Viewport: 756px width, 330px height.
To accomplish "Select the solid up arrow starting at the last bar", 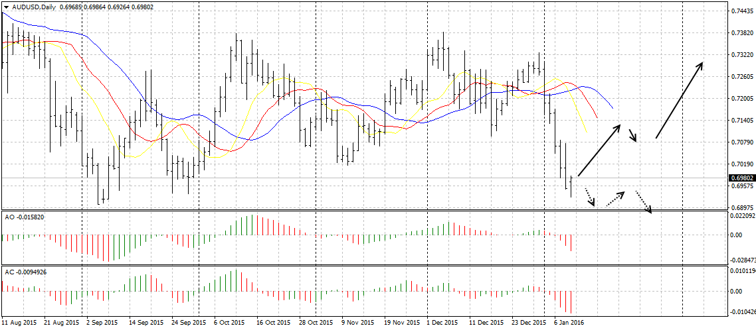I will pyautogui.click(x=599, y=150).
